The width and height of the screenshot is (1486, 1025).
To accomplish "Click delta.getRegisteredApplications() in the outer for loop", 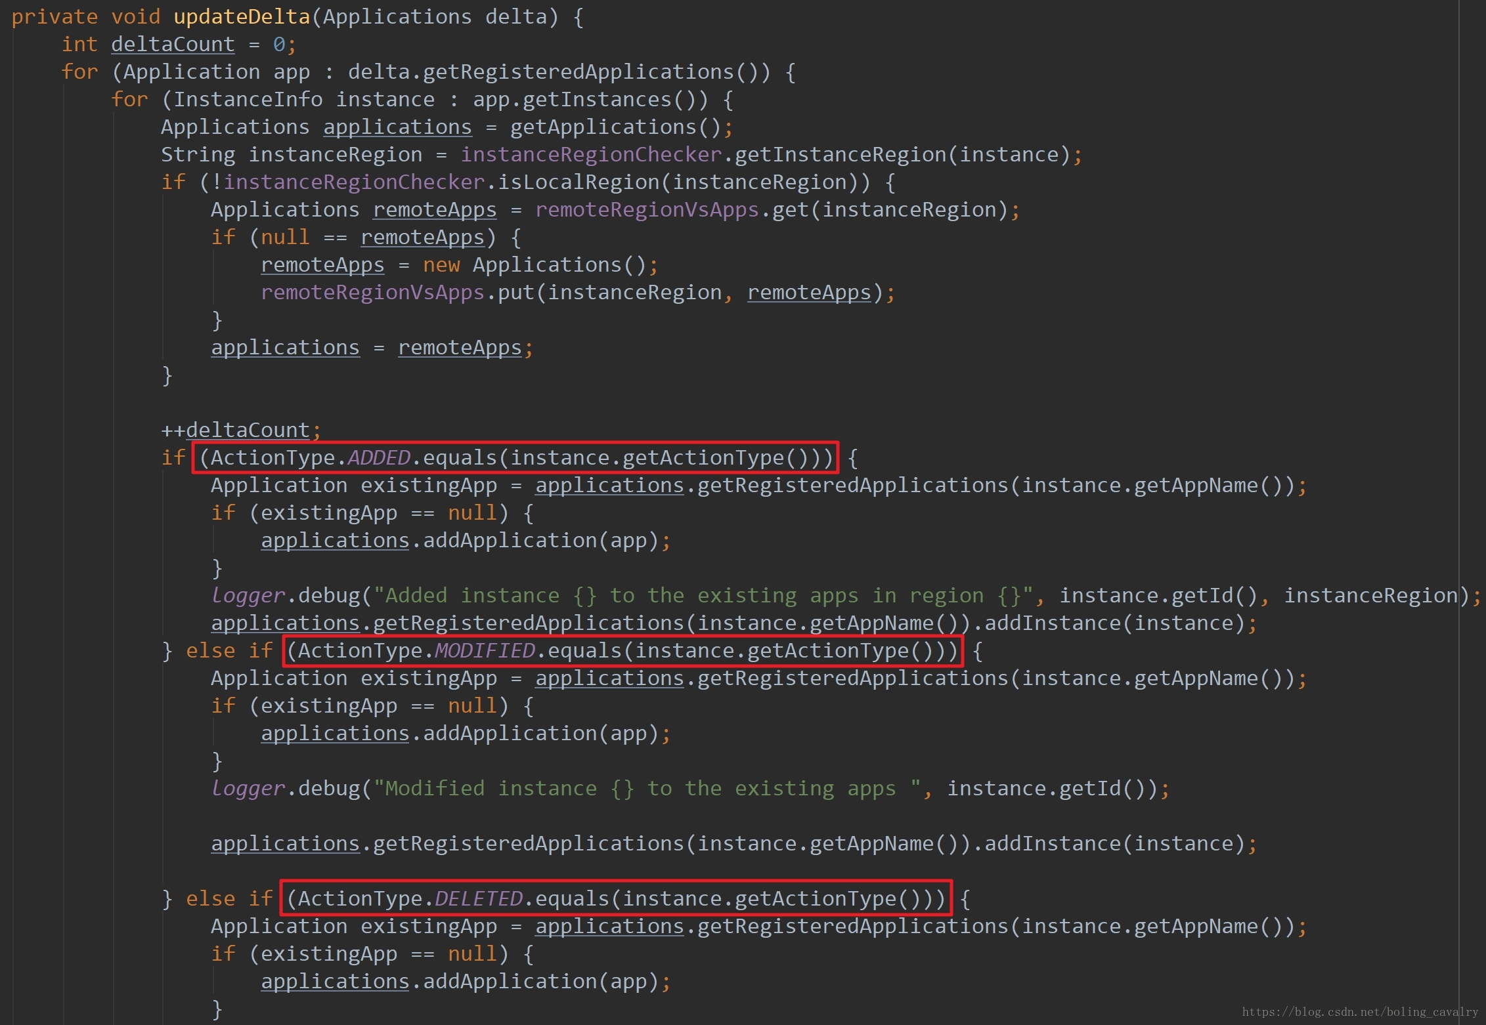I will (559, 72).
